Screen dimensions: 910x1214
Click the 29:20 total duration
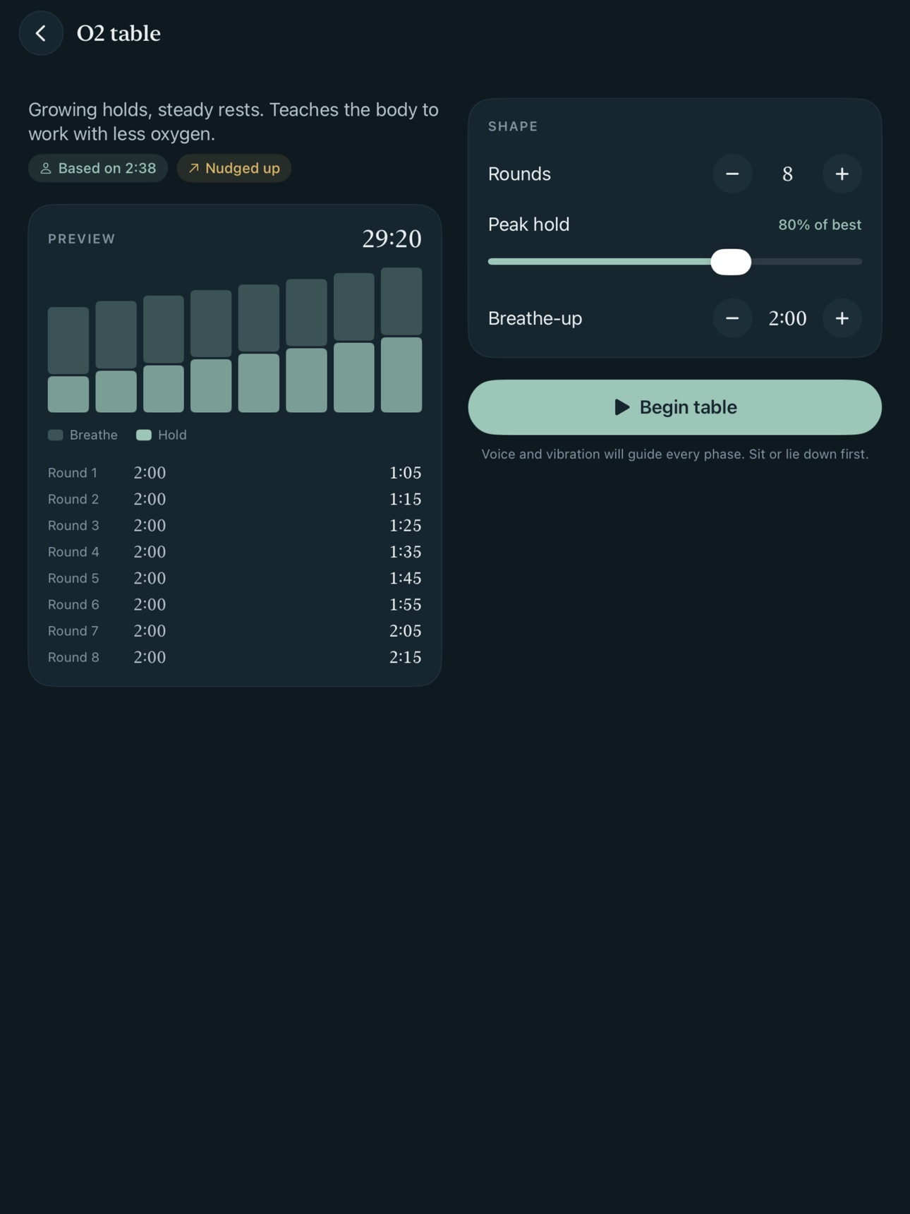click(392, 239)
